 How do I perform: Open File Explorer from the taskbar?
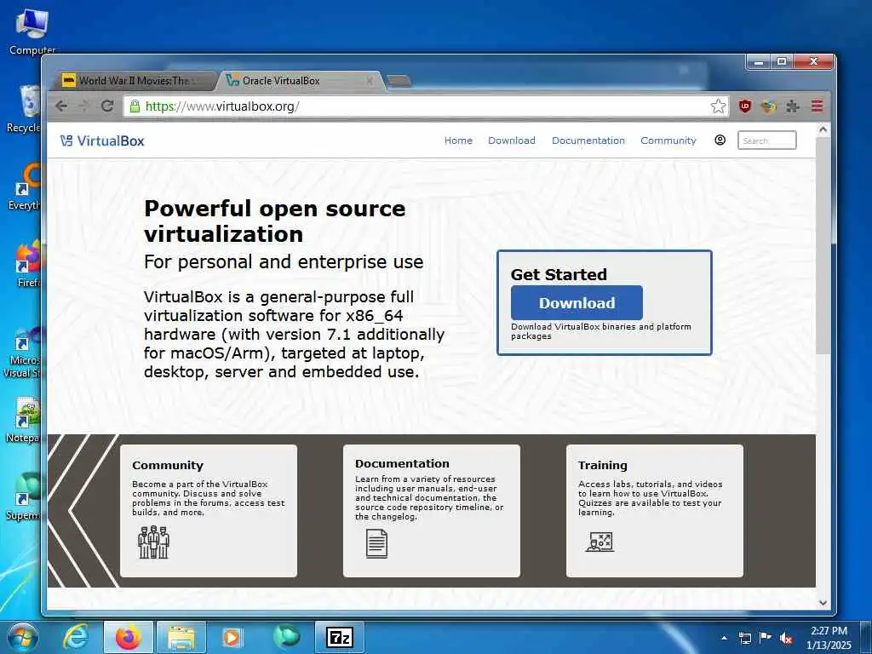pyautogui.click(x=181, y=637)
